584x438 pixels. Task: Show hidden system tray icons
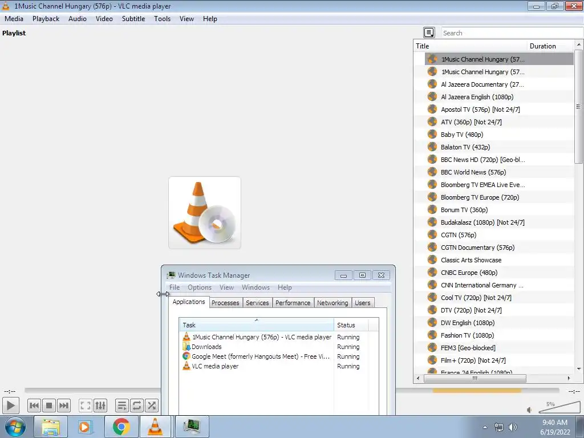click(x=485, y=427)
